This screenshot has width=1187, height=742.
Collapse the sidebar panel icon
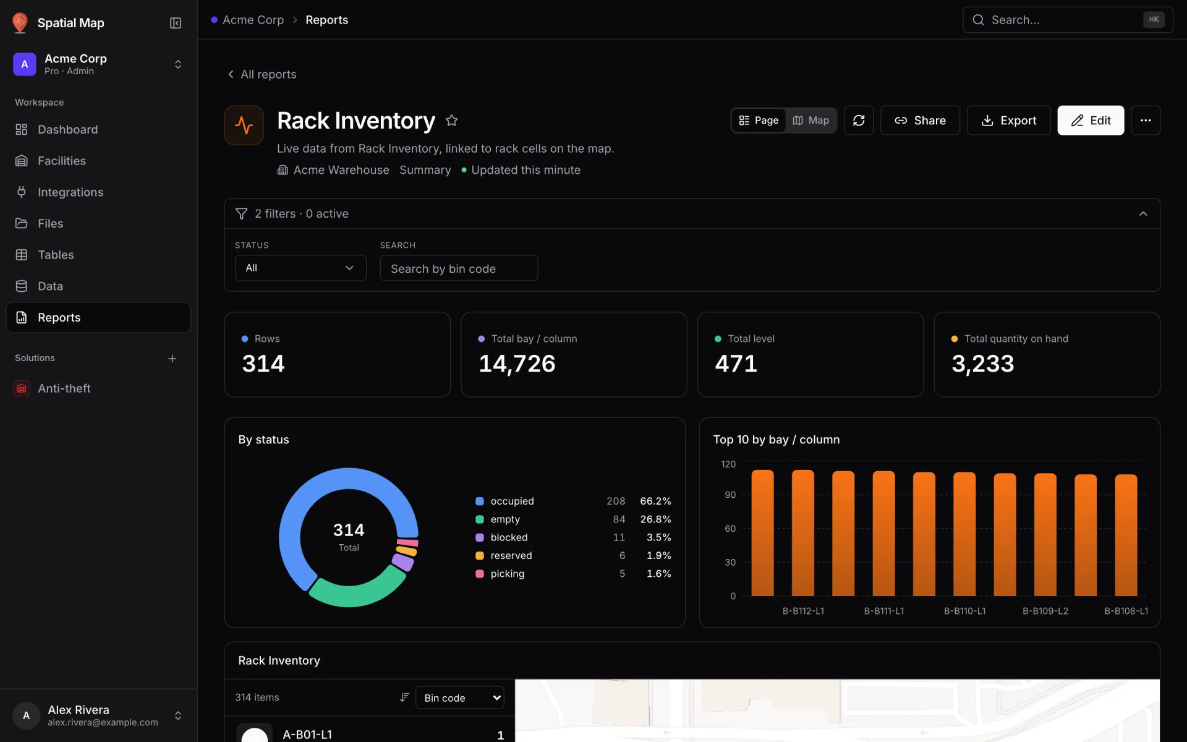[176, 23]
